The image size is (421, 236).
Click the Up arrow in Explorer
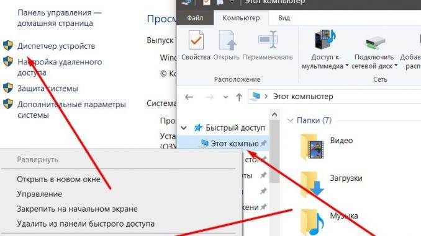click(239, 97)
